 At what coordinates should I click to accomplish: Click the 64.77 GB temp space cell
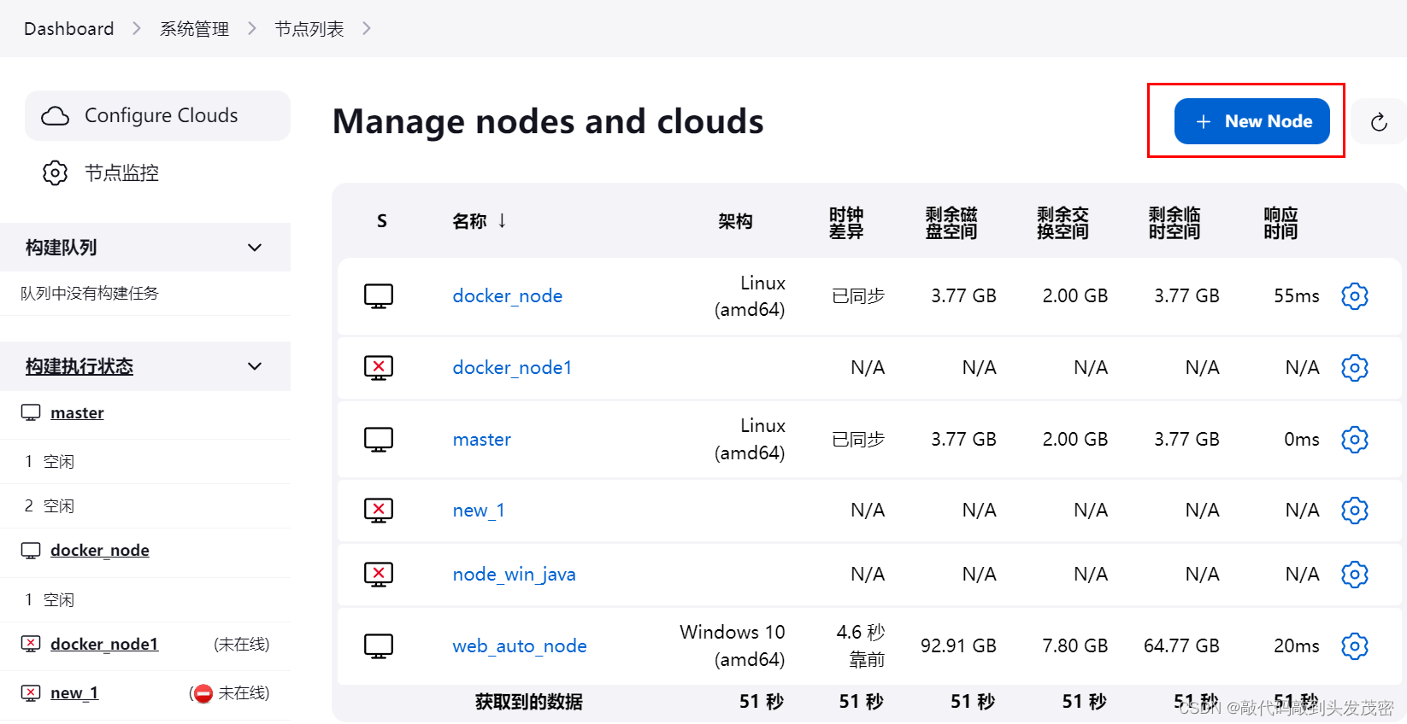point(1182,646)
